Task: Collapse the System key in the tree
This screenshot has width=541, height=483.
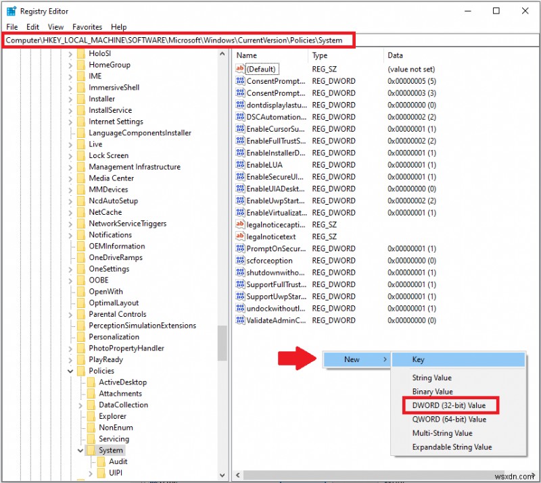Action: (80, 450)
